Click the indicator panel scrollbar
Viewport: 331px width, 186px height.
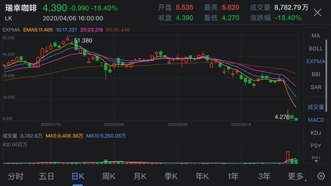[x=326, y=76]
